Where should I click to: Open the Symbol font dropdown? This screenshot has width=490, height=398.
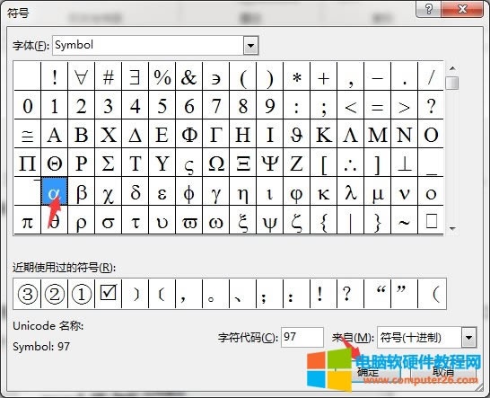pyautogui.click(x=250, y=46)
